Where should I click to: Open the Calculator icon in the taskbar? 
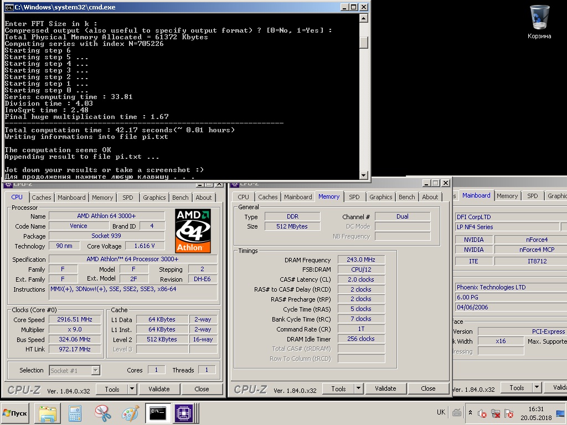[x=75, y=413]
